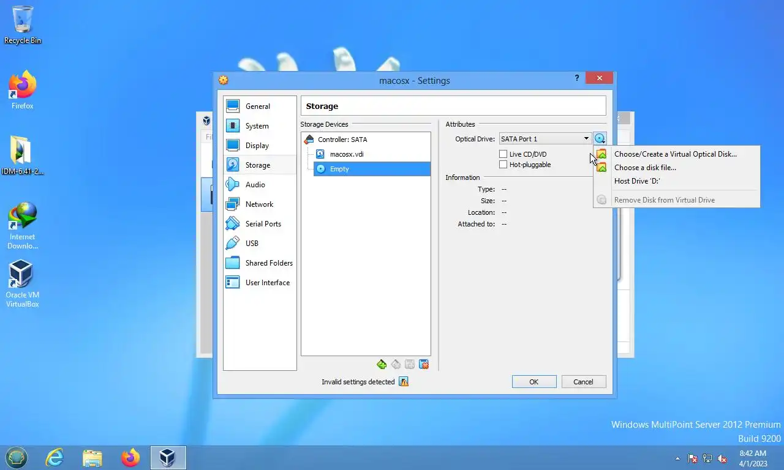Click the OK button
Screen dimensions: 784x470
tap(534, 382)
